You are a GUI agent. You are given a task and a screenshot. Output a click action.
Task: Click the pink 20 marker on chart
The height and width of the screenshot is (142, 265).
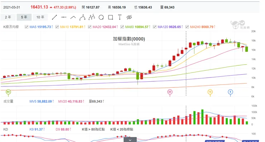[x=170, y=92]
